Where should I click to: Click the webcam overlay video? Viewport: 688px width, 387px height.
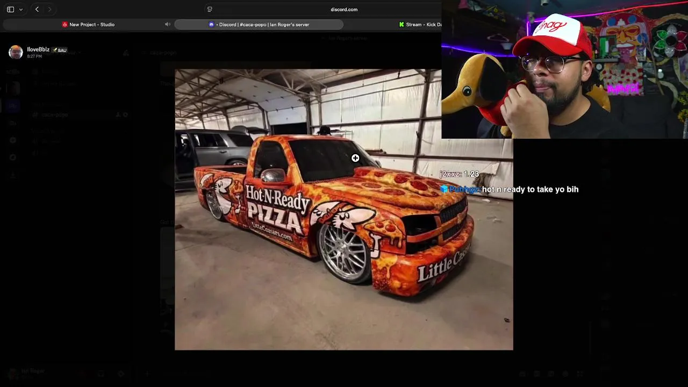564,69
